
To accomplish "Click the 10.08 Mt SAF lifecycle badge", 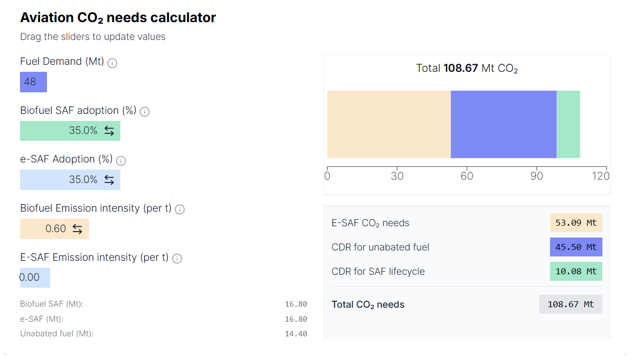I will [x=576, y=272].
